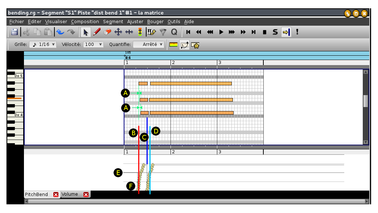378x213 pixels.
Task: Click bar 3 in the top ruler
Action: pyautogui.click(x=219, y=63)
